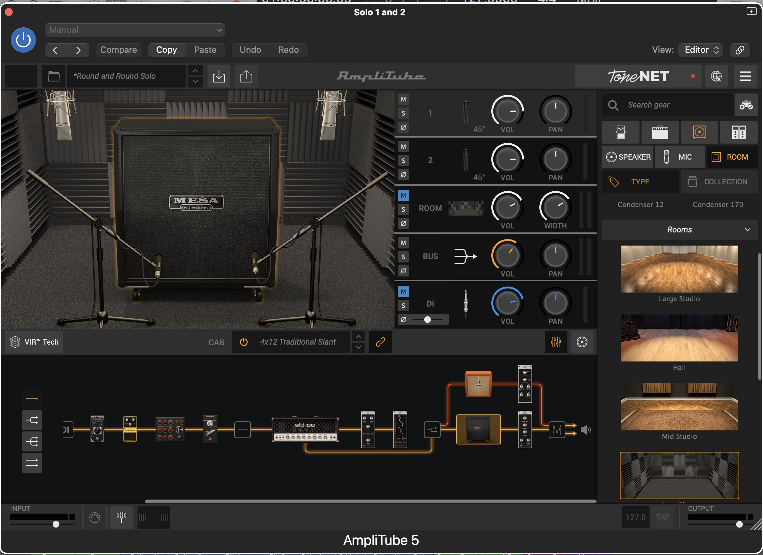Select the rack effects gear category
Viewport: 763px width, 555px height.
pos(739,132)
